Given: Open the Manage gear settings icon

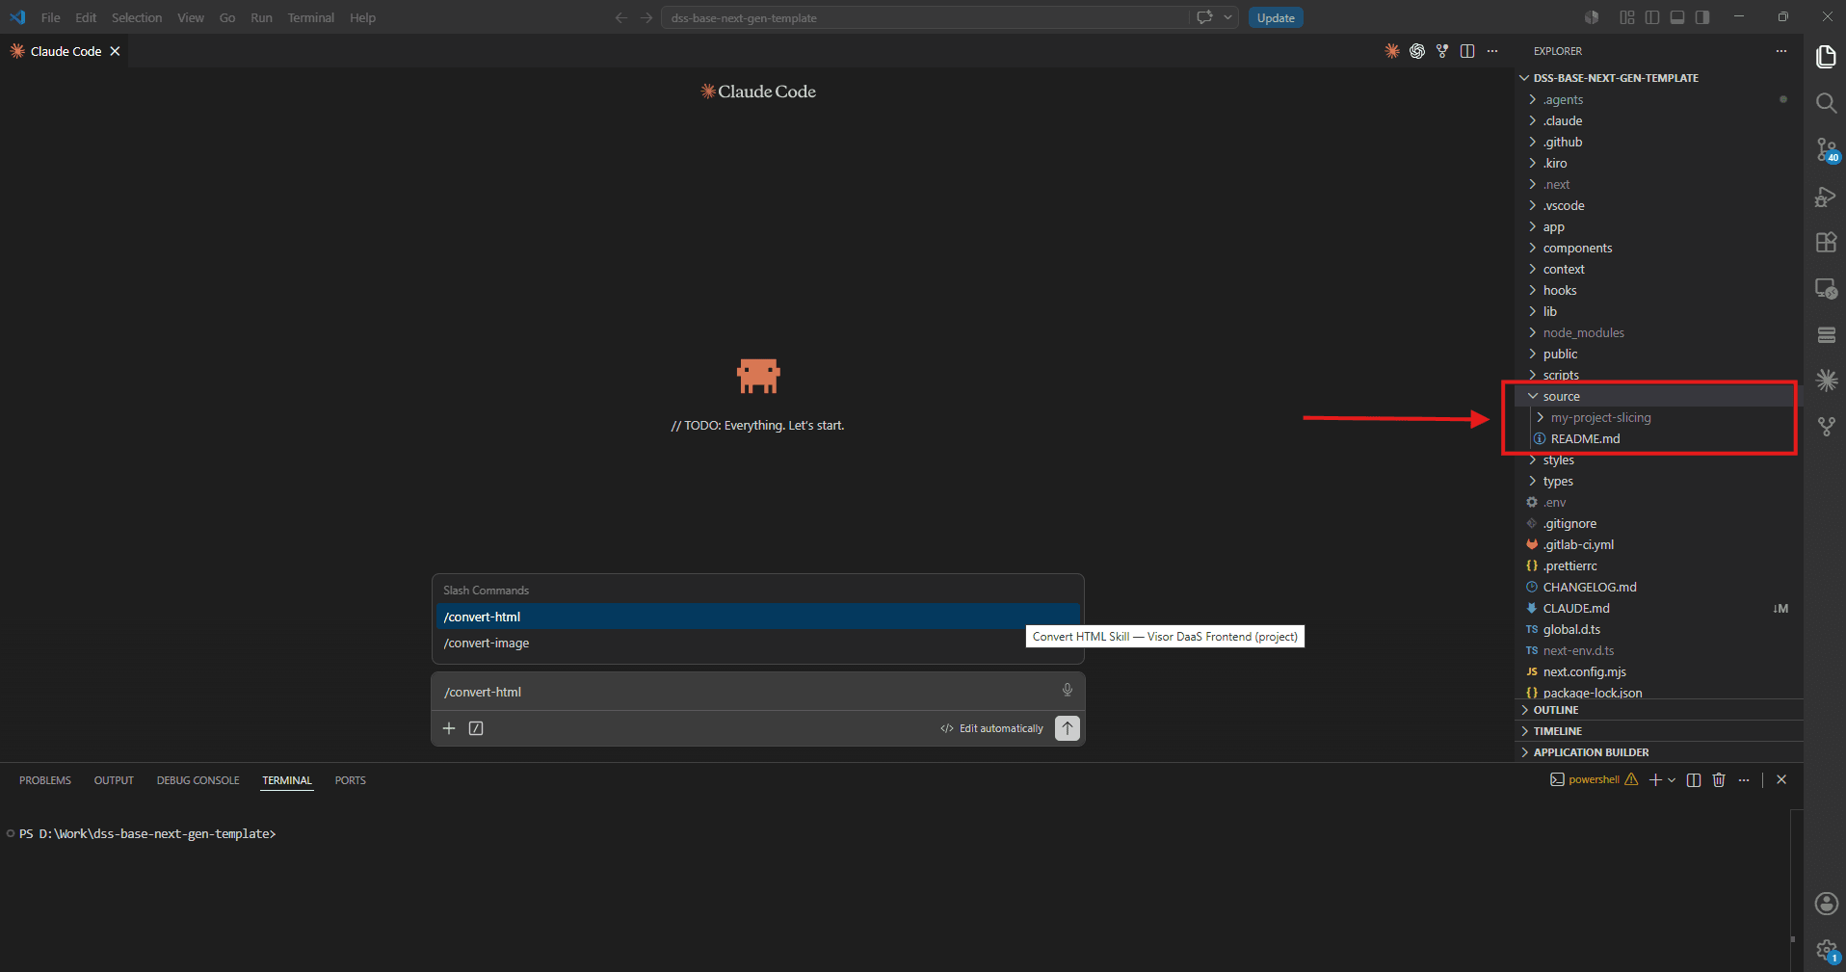Looking at the screenshot, I should tap(1827, 950).
